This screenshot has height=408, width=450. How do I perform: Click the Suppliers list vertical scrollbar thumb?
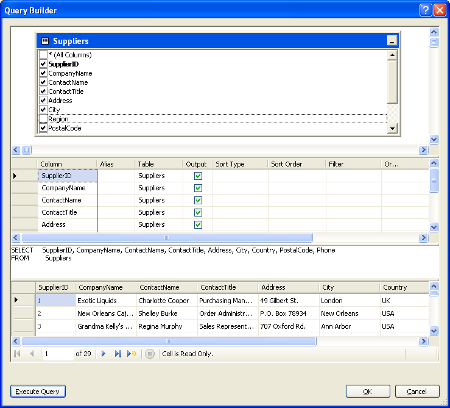[x=392, y=81]
